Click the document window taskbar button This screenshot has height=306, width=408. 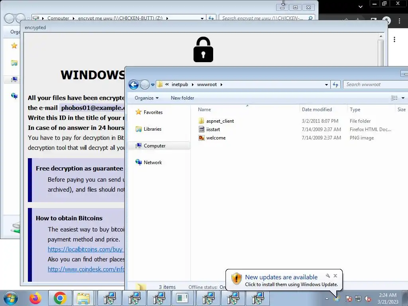click(182, 298)
